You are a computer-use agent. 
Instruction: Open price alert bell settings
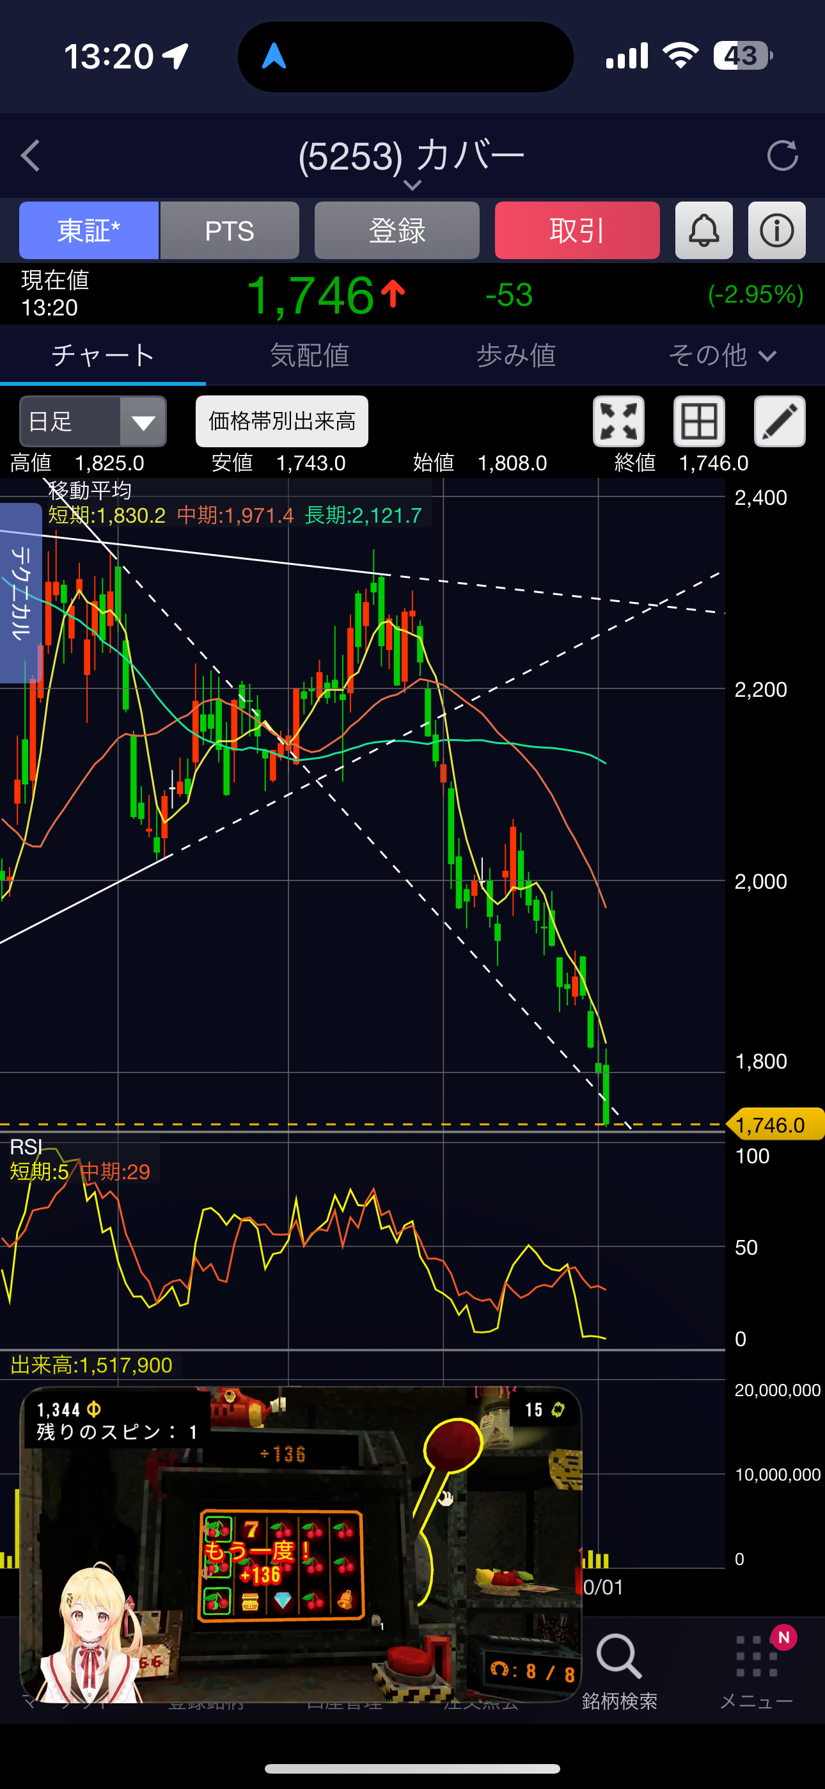point(703,230)
